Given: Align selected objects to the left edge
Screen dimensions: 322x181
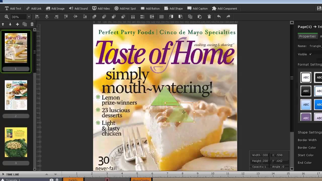Looking at the screenshot, I should click(37, 17).
